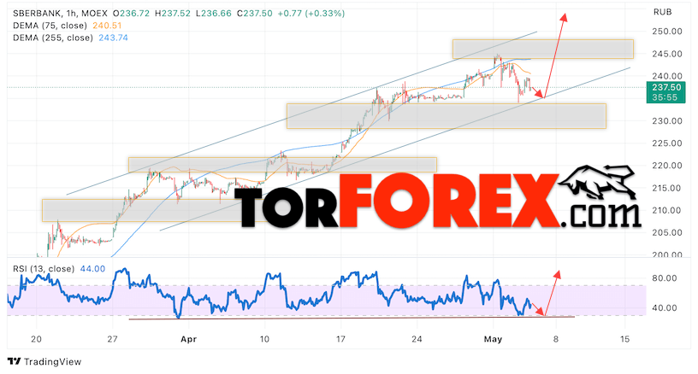The height and width of the screenshot is (374, 698).
Task: Click the Apr date axis label
Action: [x=189, y=339]
